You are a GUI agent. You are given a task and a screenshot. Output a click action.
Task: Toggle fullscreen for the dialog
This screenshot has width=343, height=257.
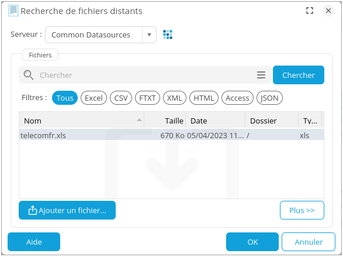coord(310,11)
